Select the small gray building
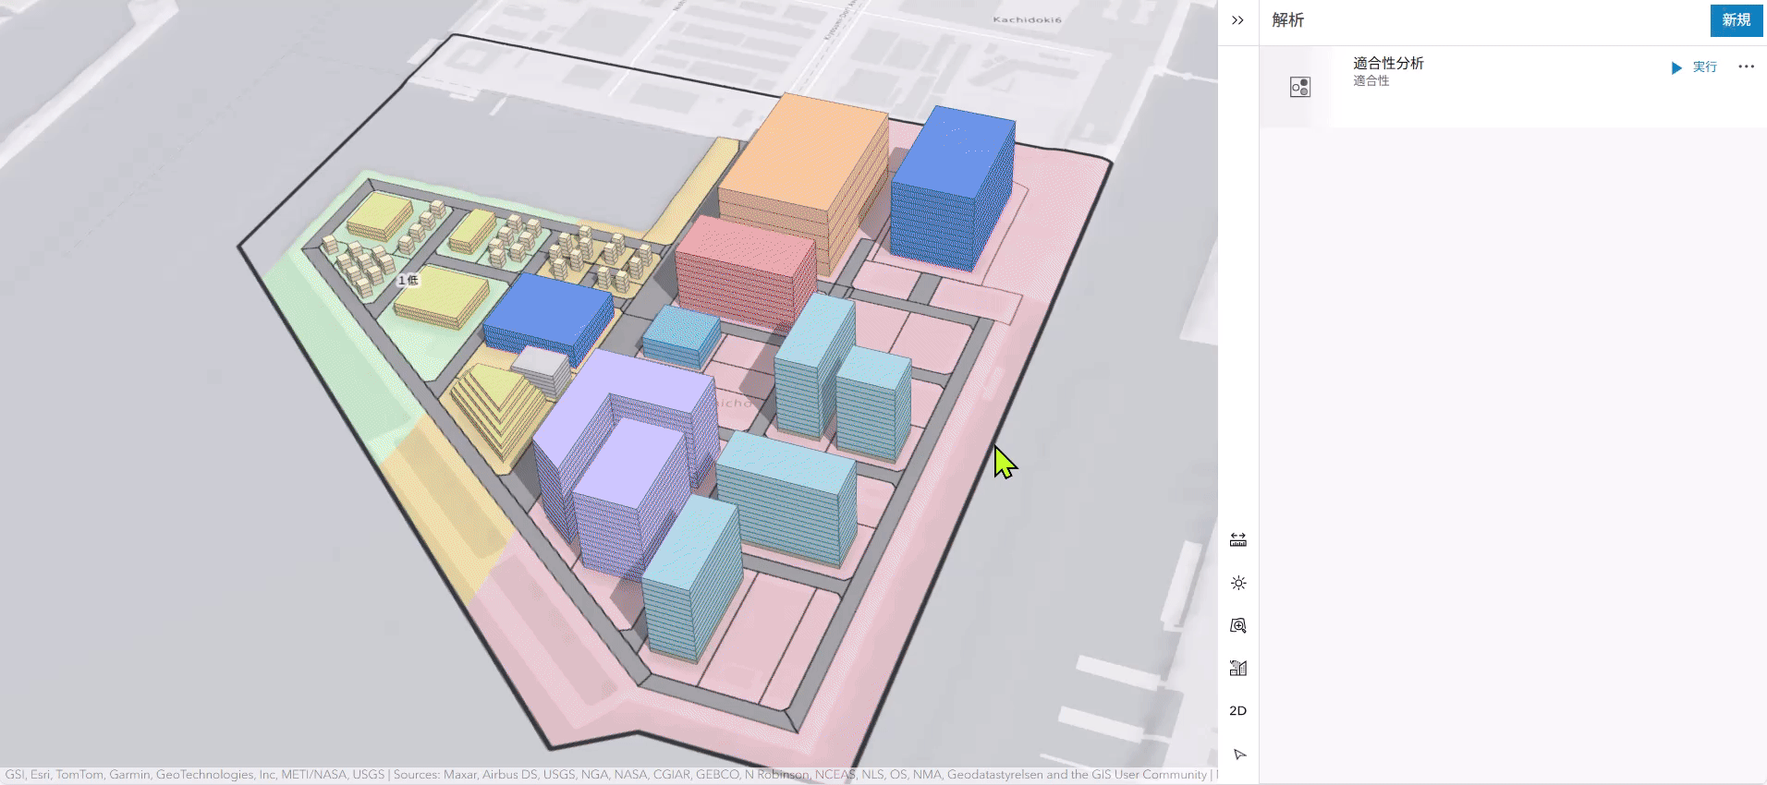Image resolution: width=1767 pixels, height=785 pixels. point(542,368)
